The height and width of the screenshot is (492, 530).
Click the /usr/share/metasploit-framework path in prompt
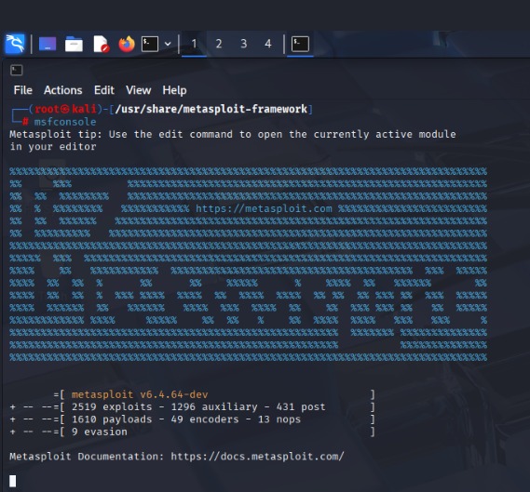(211, 109)
